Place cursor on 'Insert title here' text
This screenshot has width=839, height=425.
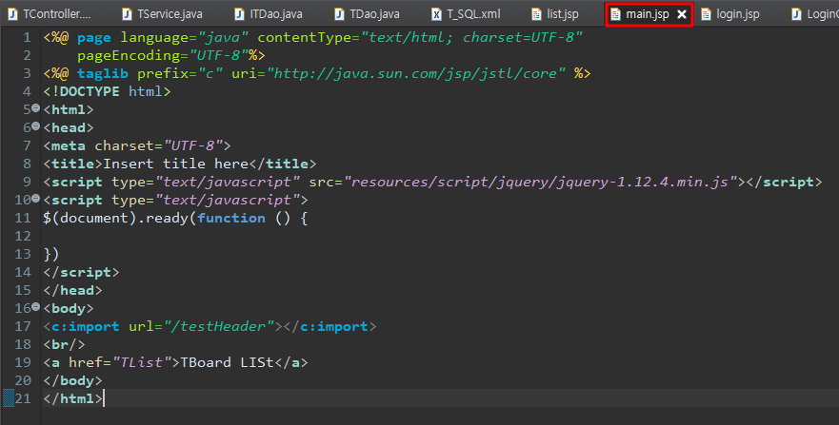(x=175, y=164)
